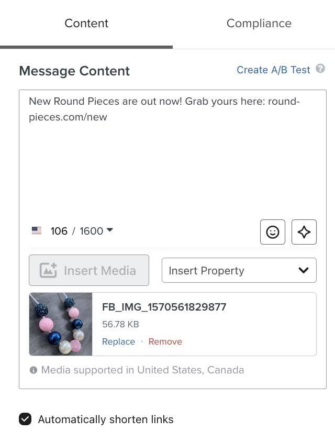Click the image-plus icon in Insert Media
Image resolution: width=335 pixels, height=442 pixels.
[x=48, y=270]
